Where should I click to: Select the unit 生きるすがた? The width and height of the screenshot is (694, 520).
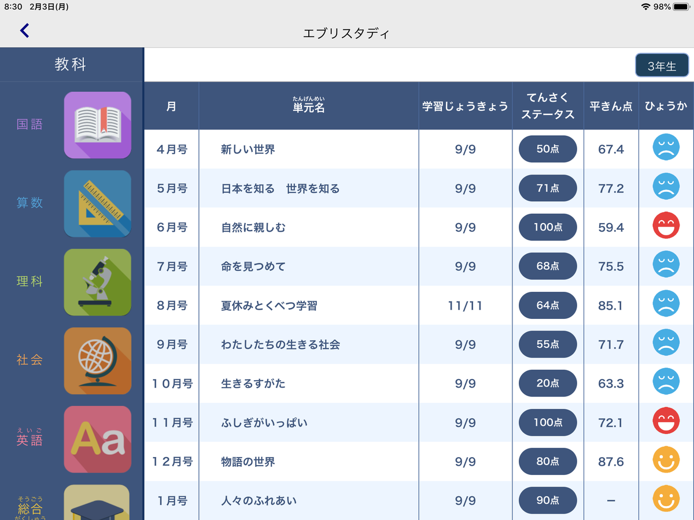click(x=253, y=384)
